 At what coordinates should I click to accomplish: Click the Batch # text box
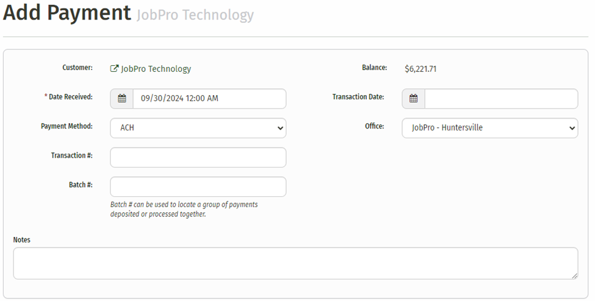[198, 186]
